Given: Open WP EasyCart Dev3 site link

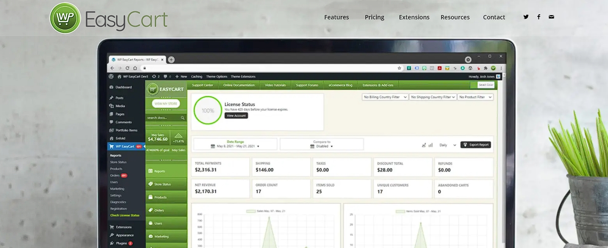Looking at the screenshot, I should 133,77.
